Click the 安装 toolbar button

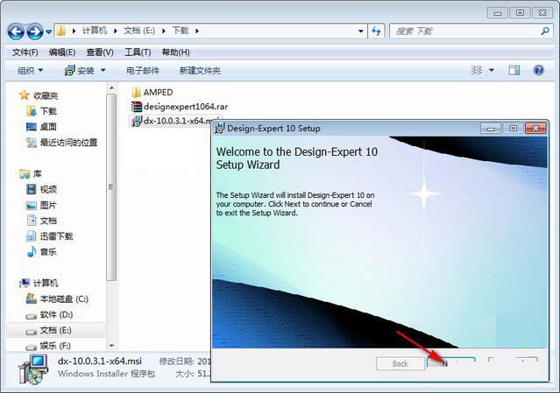tap(79, 71)
